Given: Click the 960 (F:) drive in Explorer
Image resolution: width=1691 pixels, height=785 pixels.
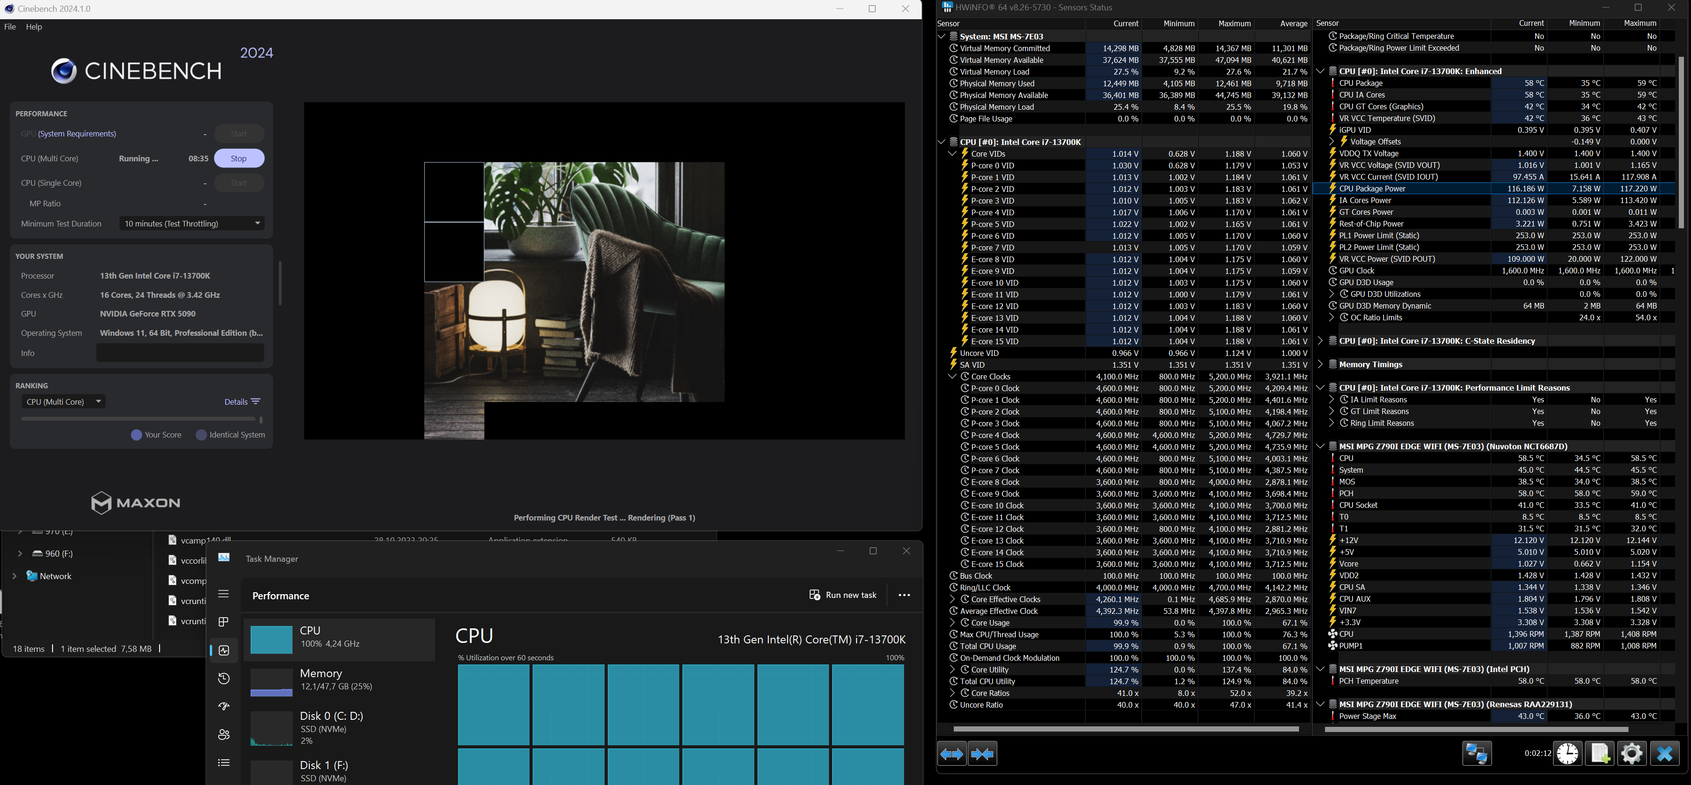Looking at the screenshot, I should coord(52,553).
